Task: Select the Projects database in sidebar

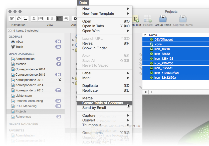Action: pos(36,111)
